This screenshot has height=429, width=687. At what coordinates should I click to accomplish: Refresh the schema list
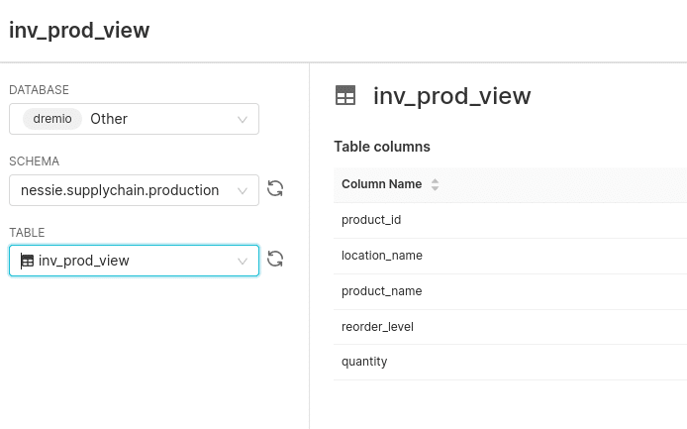pyautogui.click(x=275, y=189)
